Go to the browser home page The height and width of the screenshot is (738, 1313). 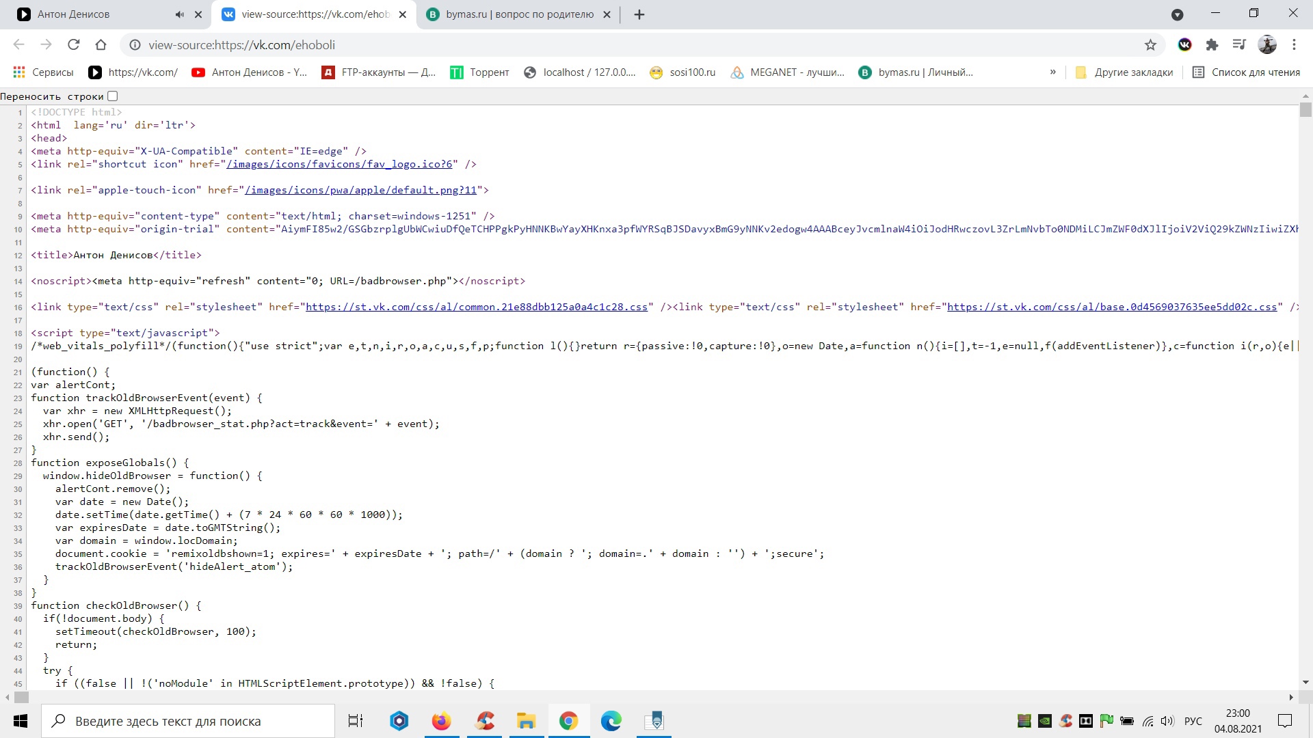101,44
